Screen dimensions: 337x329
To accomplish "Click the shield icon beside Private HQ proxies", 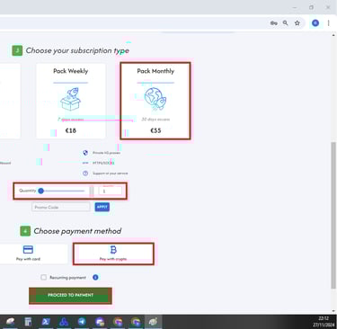I will [x=85, y=153].
